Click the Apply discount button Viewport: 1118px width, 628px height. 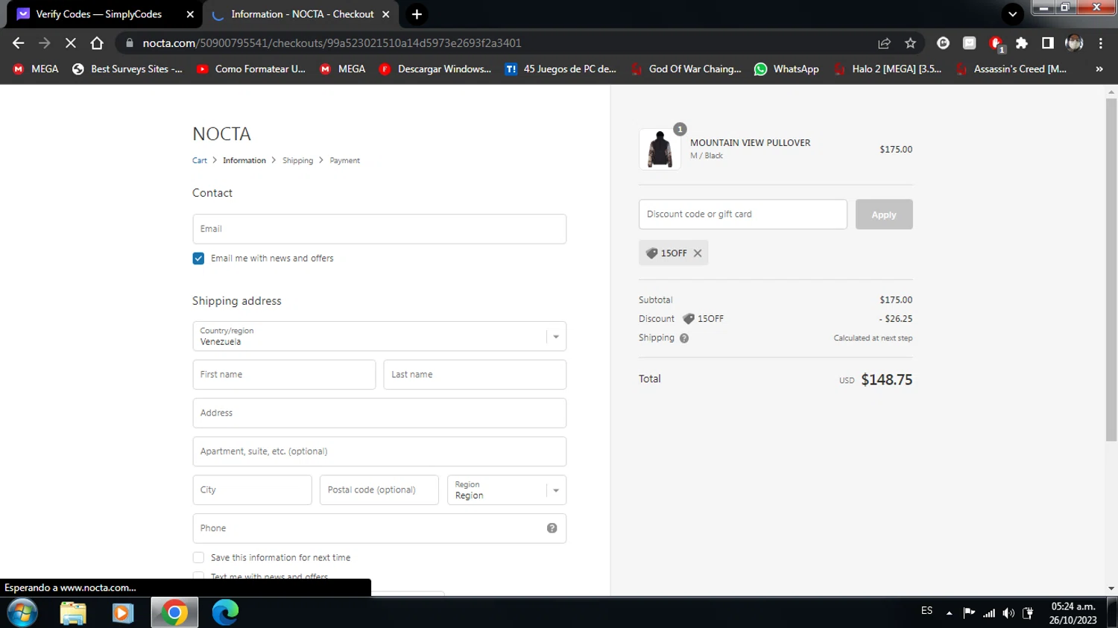point(884,215)
